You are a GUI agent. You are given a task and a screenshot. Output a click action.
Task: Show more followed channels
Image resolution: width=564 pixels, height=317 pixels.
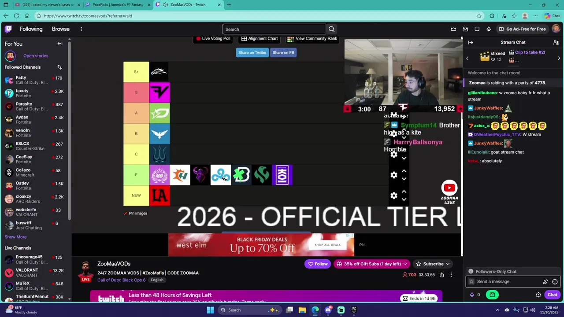(x=15, y=237)
